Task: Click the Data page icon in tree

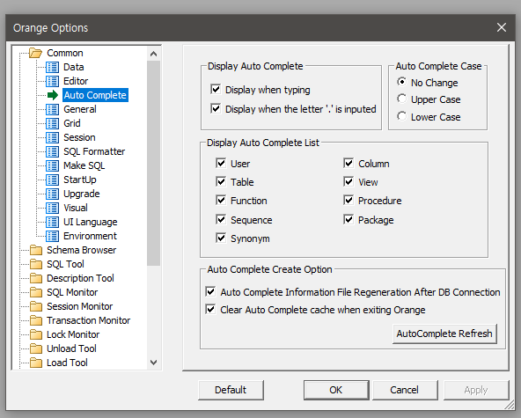Action: (52, 67)
